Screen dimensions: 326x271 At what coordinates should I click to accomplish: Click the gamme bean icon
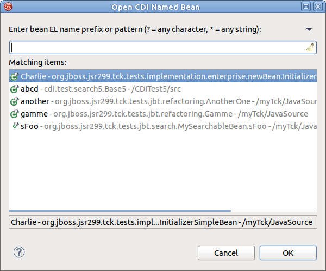pos(15,114)
